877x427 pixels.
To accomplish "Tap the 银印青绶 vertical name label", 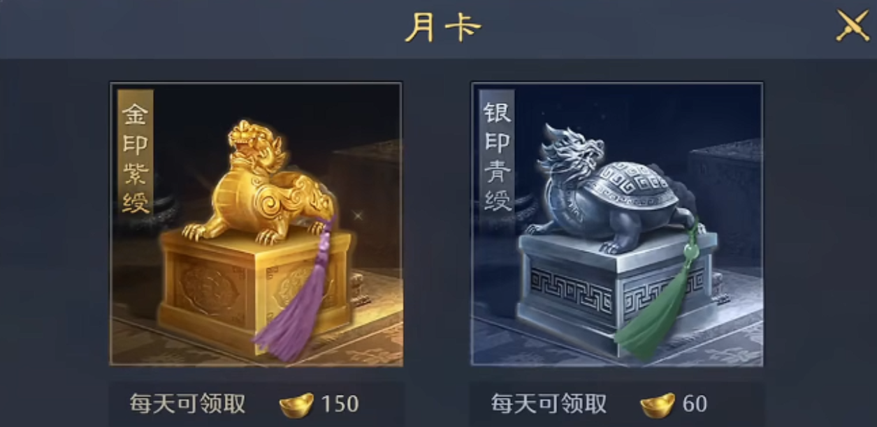I will 497,159.
